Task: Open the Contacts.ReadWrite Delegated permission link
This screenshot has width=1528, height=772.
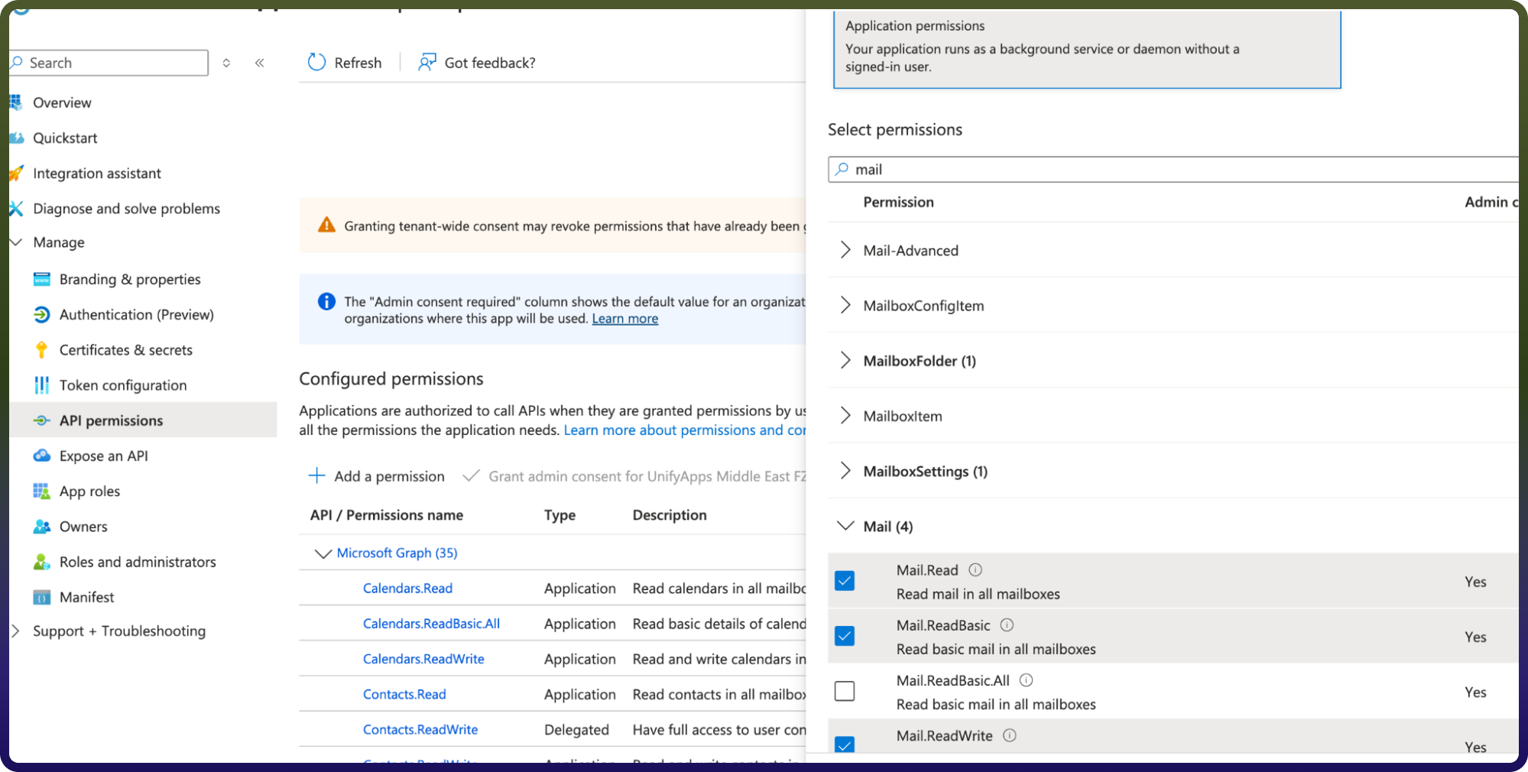Action: [x=420, y=729]
